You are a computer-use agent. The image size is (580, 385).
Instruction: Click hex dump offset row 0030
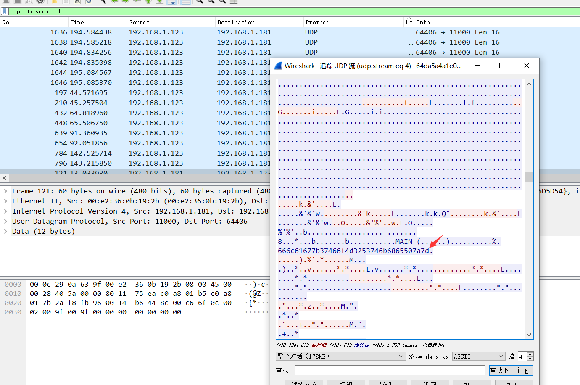(13, 312)
